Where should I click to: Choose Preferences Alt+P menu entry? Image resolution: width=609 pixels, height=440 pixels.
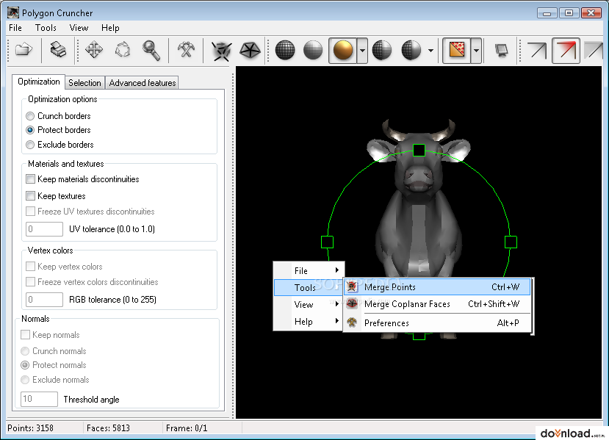(437, 322)
